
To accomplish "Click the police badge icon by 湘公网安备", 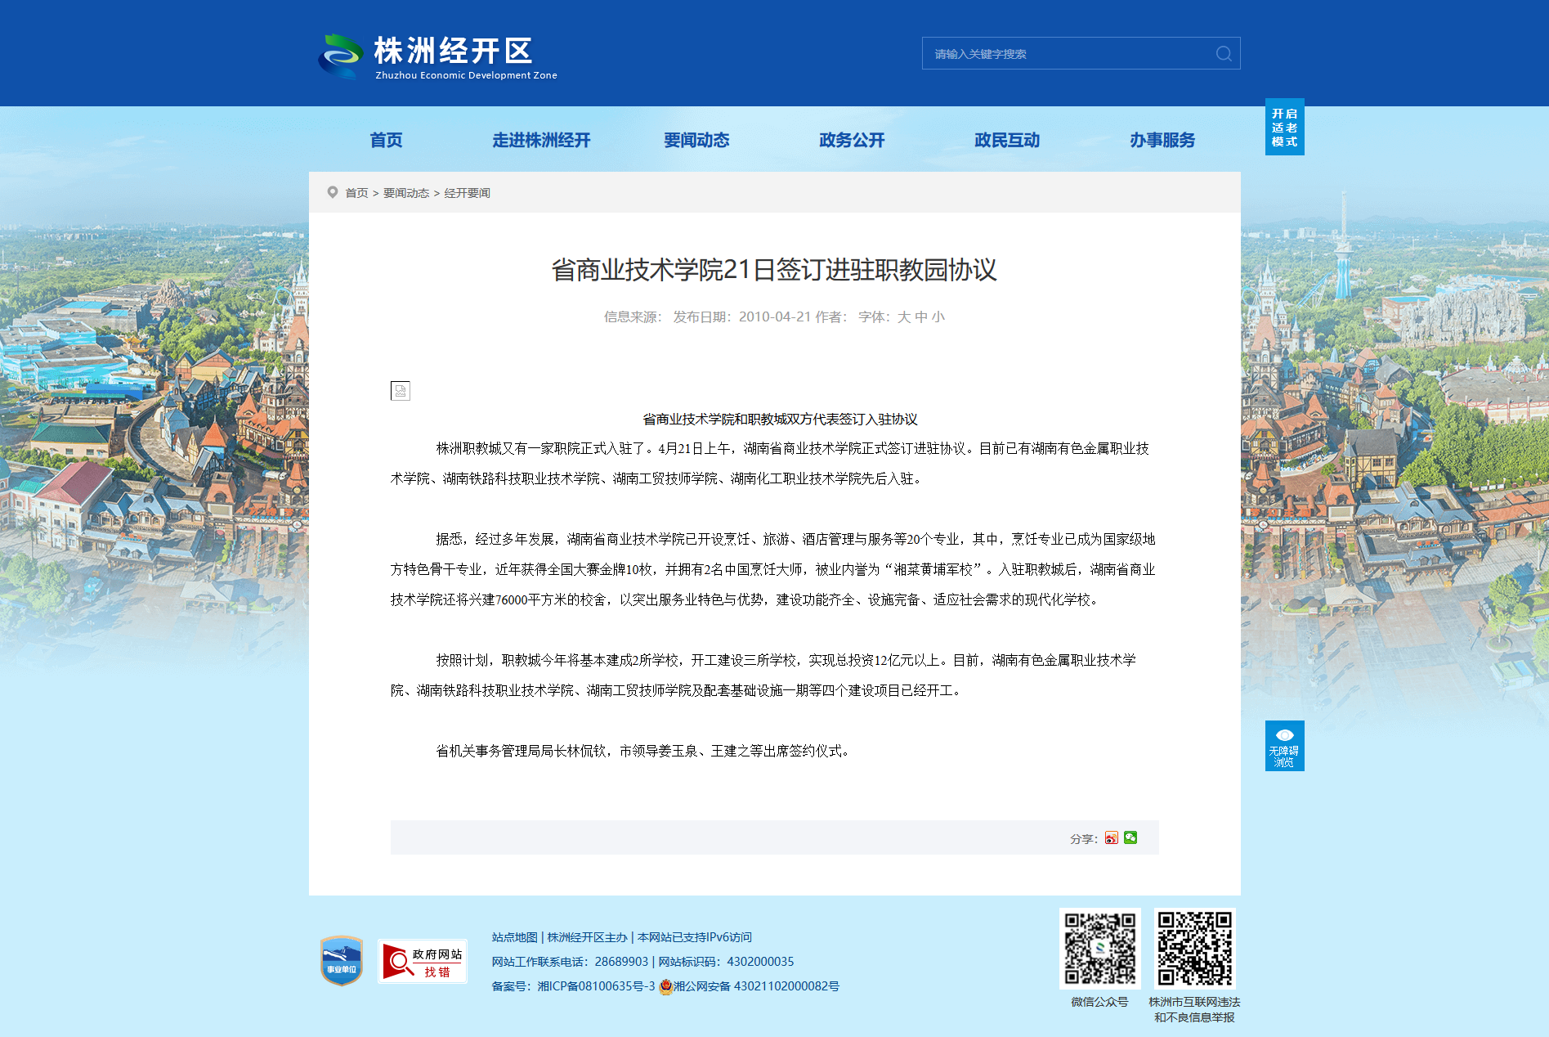I will (x=665, y=987).
